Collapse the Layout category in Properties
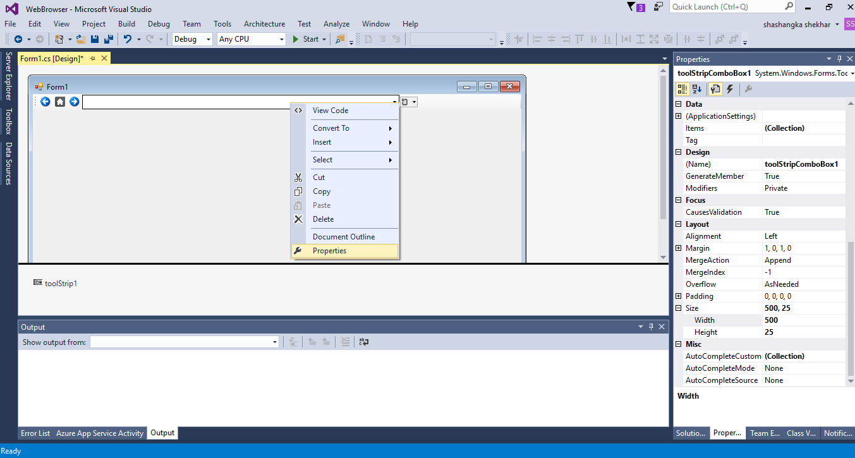 coord(679,224)
